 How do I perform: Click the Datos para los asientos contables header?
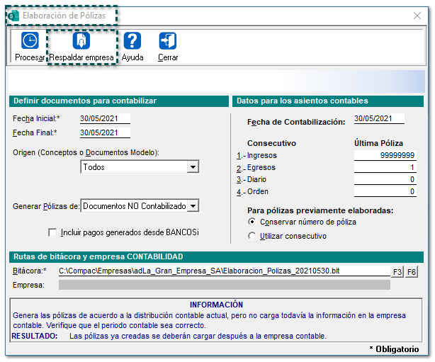click(x=328, y=101)
